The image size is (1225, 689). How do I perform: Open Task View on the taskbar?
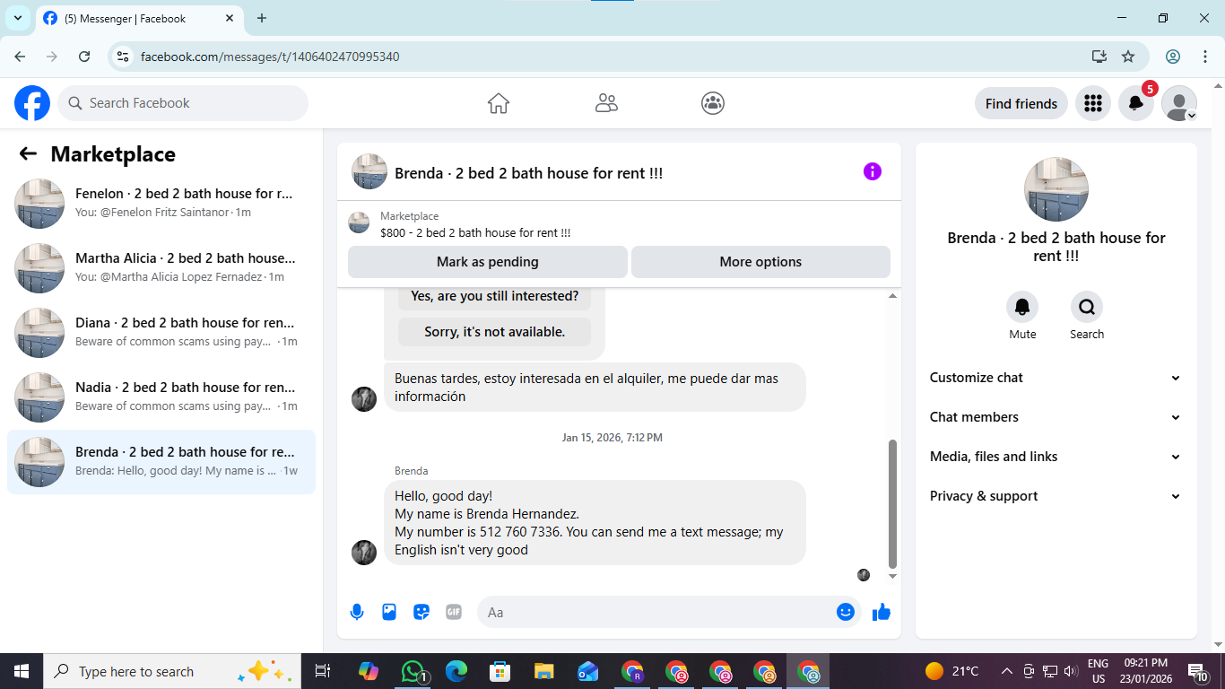(323, 671)
